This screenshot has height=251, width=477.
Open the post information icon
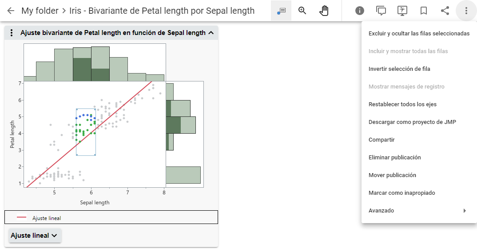coord(360,11)
